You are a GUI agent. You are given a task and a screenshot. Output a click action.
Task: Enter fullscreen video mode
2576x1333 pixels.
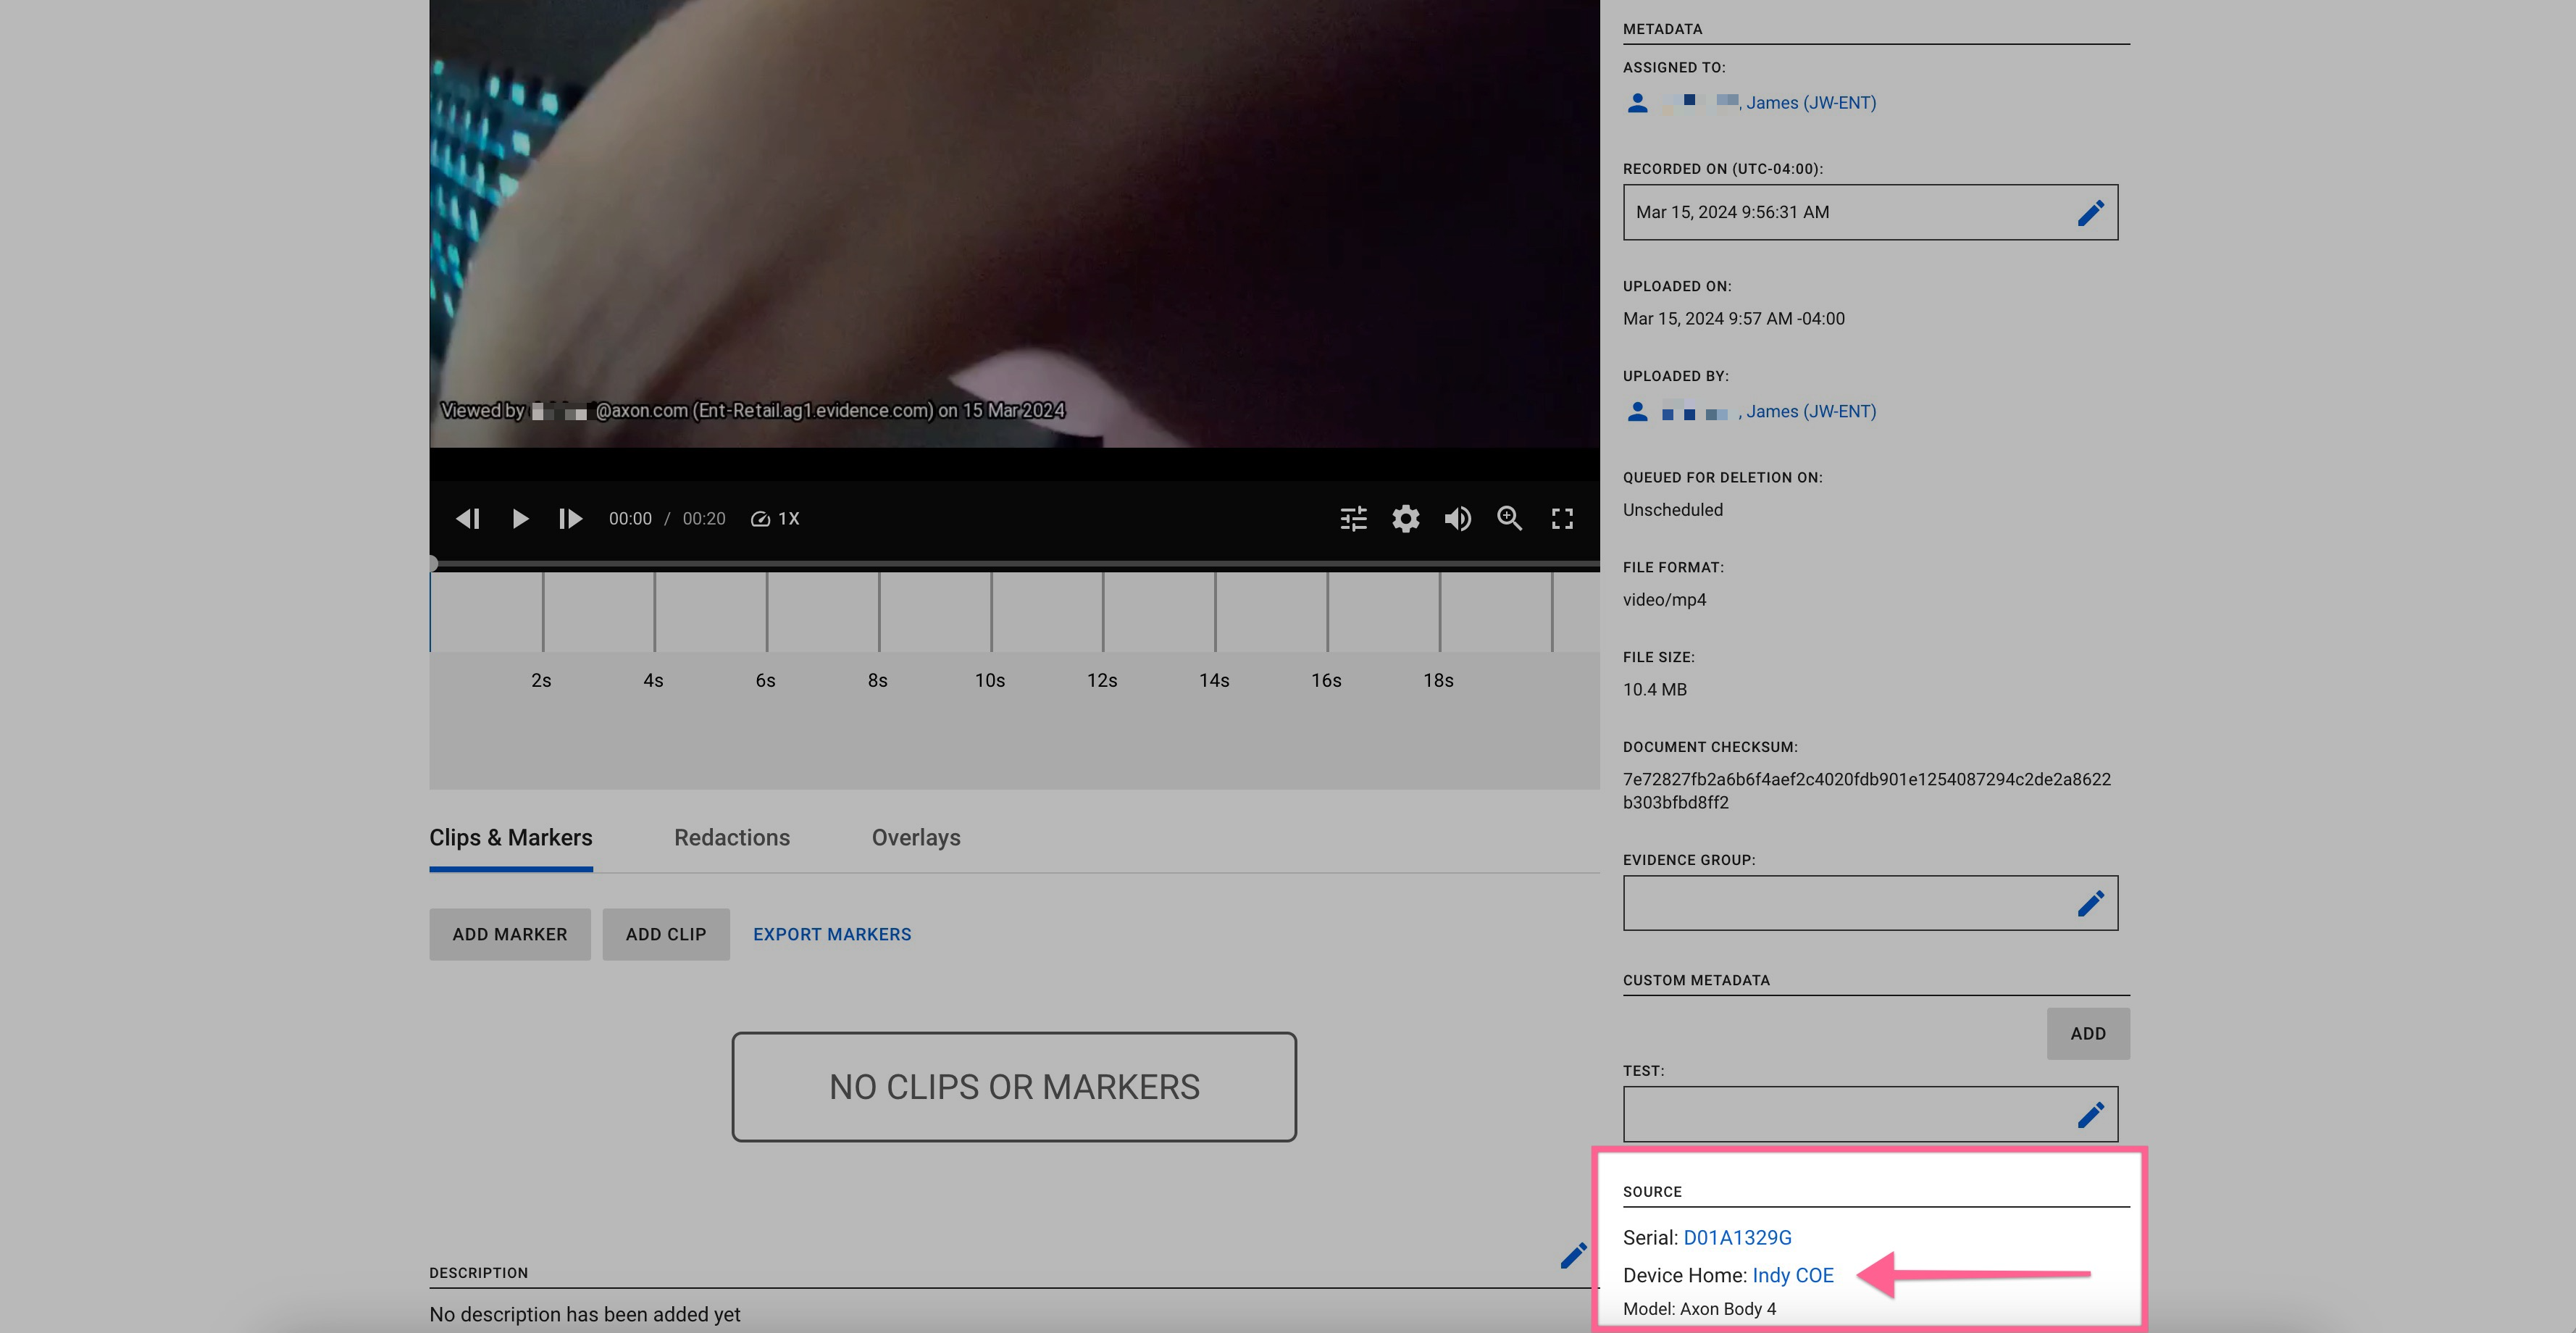click(x=1562, y=518)
